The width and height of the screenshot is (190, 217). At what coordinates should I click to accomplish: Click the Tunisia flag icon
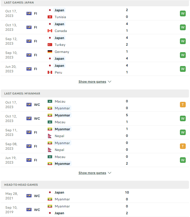click(50, 17)
